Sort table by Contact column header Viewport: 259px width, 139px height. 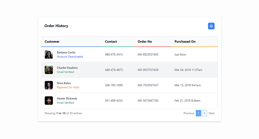tap(111, 42)
